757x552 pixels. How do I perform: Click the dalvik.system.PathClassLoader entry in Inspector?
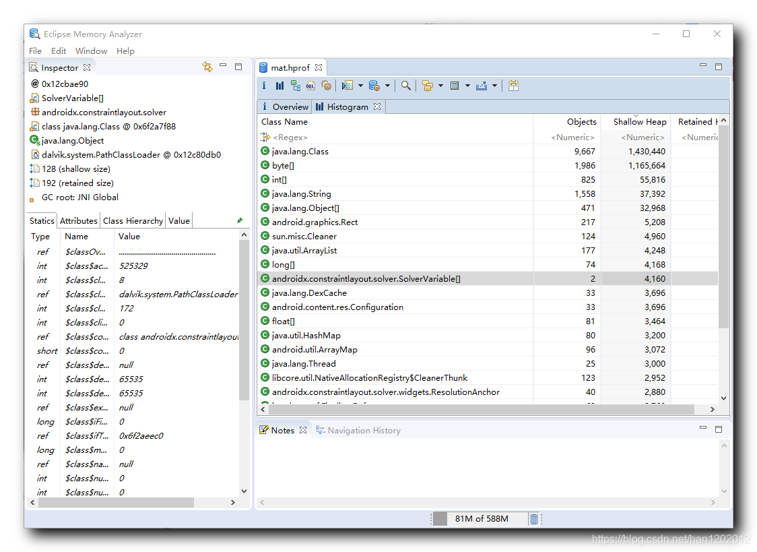[x=125, y=154]
